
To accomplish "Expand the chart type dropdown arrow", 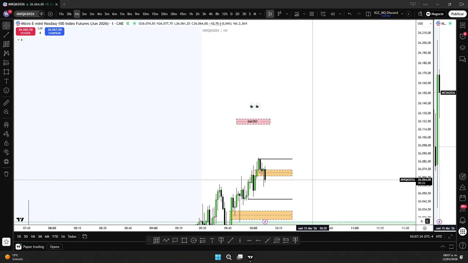I will 287,14.
